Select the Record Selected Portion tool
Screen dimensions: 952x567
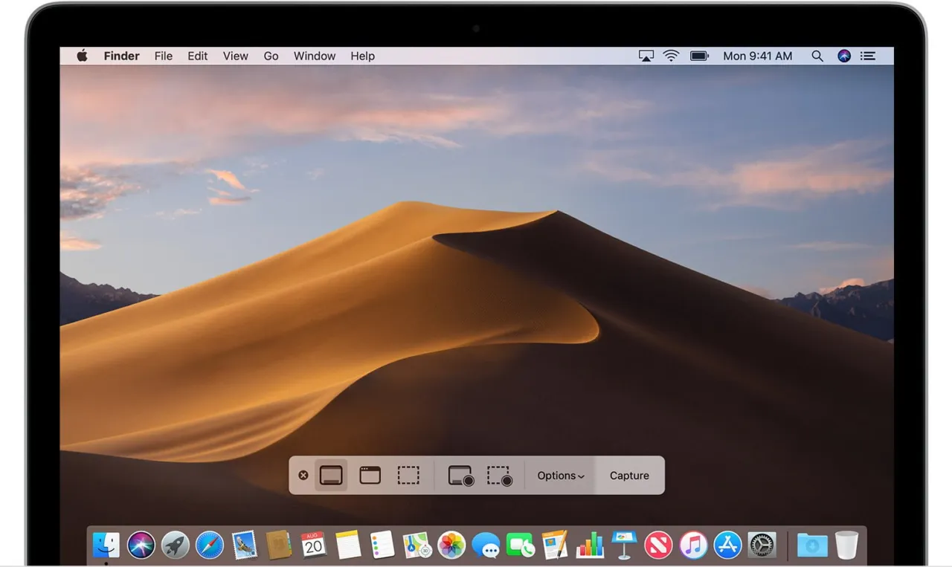coord(499,476)
